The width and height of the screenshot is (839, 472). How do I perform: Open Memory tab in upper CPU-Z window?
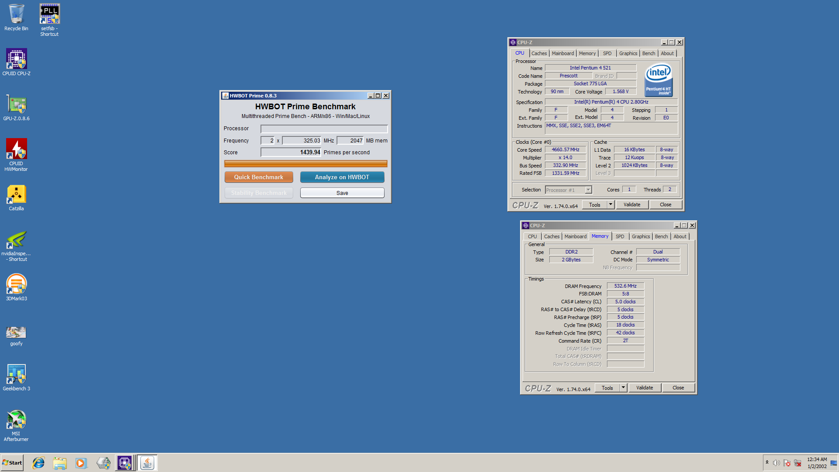(x=587, y=53)
